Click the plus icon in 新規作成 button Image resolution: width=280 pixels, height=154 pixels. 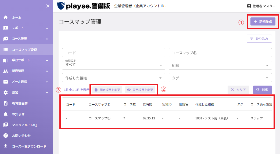click(x=255, y=21)
